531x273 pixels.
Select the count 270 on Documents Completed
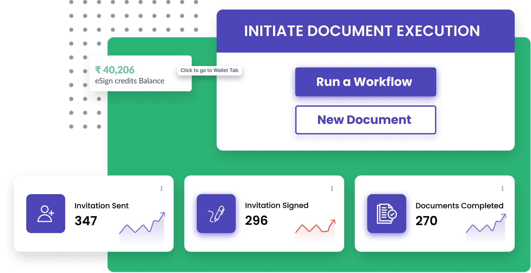click(x=426, y=221)
